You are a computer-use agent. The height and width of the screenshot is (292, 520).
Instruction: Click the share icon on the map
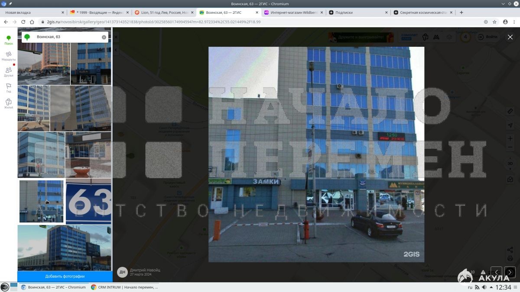[510, 250]
